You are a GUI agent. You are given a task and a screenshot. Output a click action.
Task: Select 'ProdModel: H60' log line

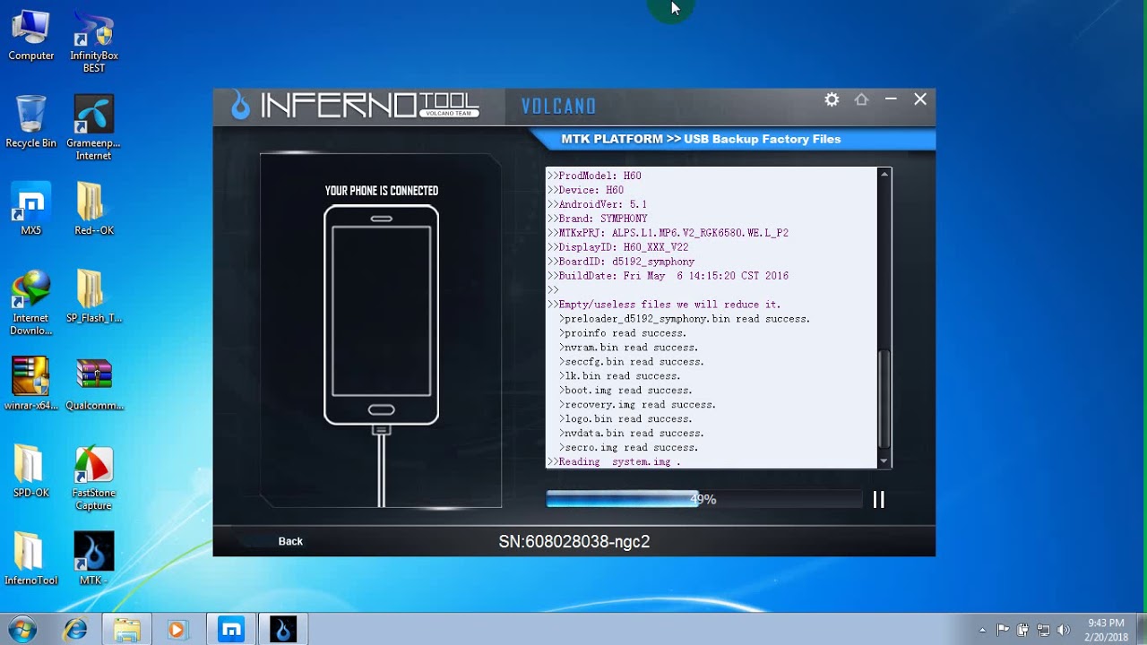(x=595, y=176)
